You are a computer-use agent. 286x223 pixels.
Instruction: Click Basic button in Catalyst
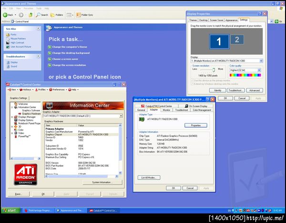pyautogui.click(x=19, y=194)
